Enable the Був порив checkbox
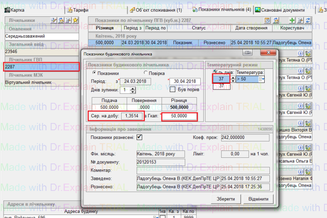The height and width of the screenshot is (218, 327). tap(172, 90)
